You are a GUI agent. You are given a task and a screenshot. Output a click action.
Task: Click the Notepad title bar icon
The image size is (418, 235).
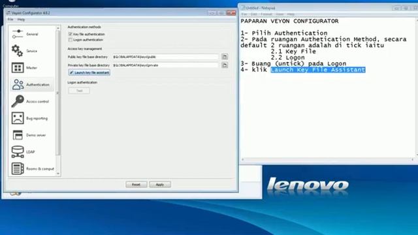click(x=243, y=8)
